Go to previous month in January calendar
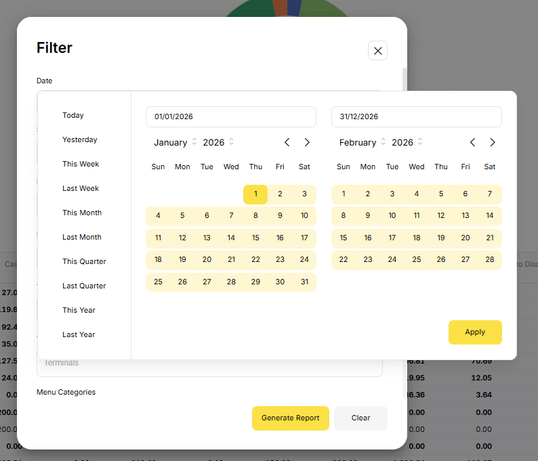 click(x=287, y=142)
